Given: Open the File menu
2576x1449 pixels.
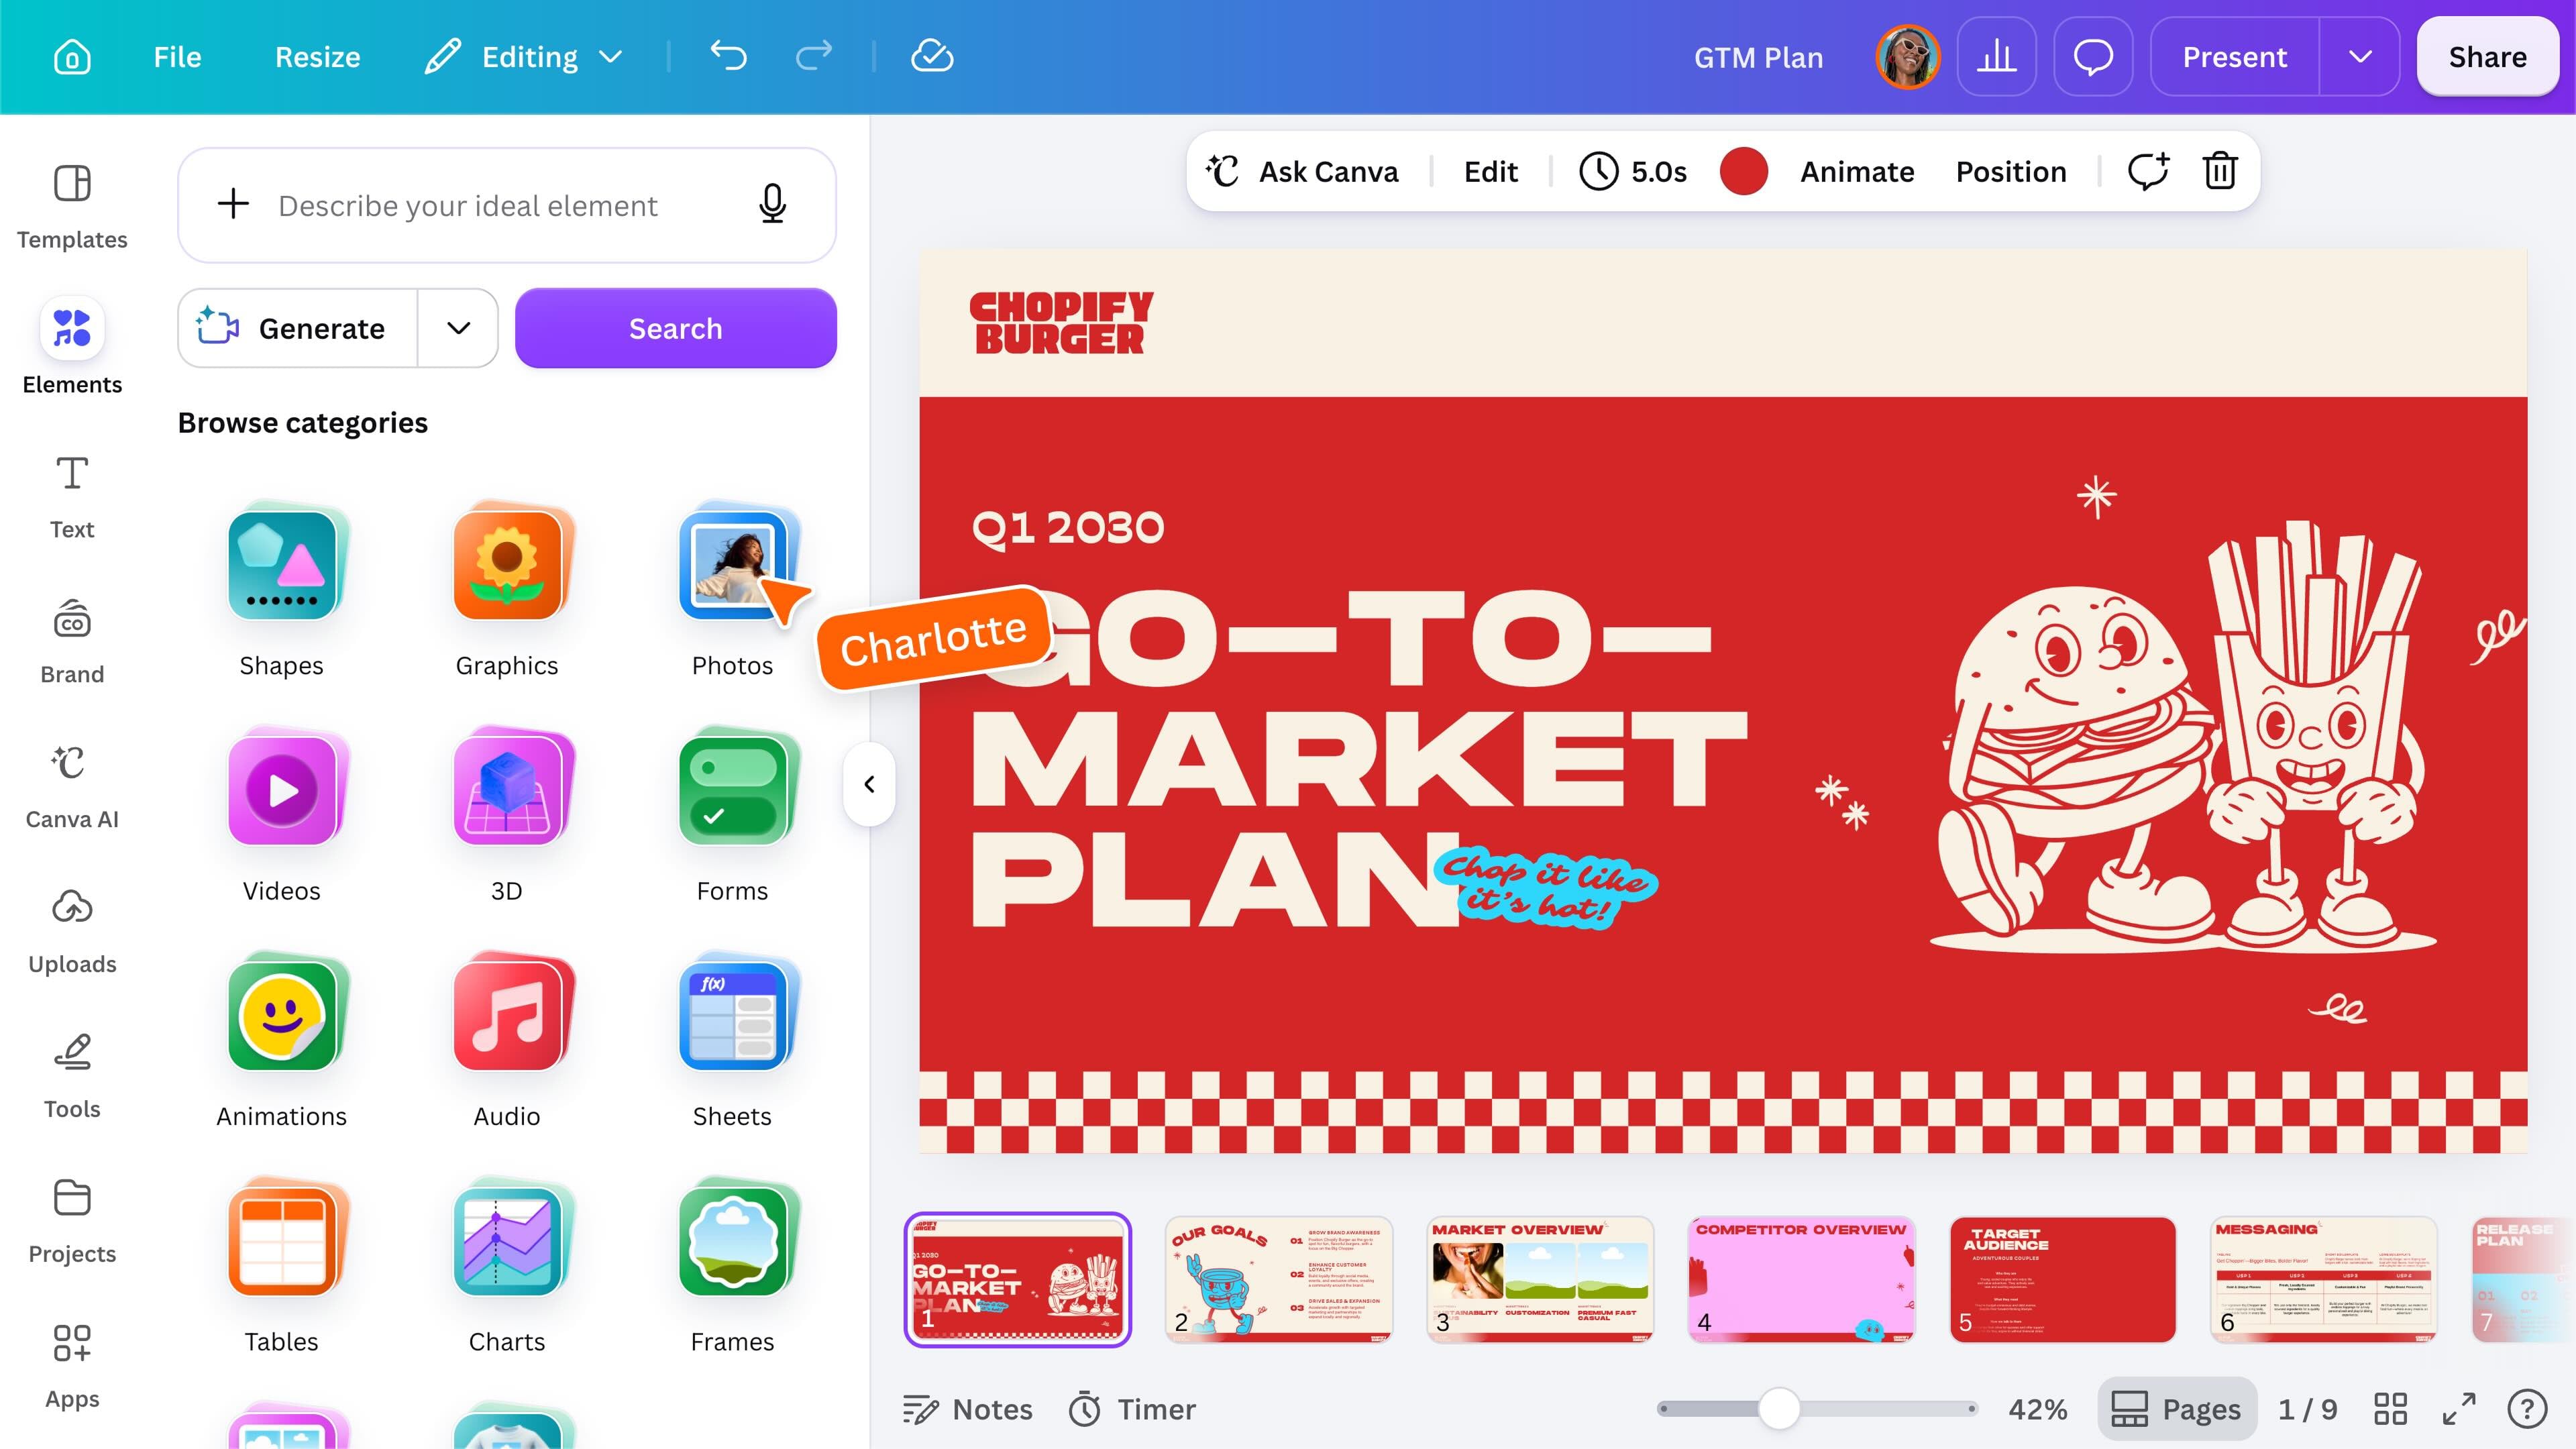Looking at the screenshot, I should coord(177,57).
